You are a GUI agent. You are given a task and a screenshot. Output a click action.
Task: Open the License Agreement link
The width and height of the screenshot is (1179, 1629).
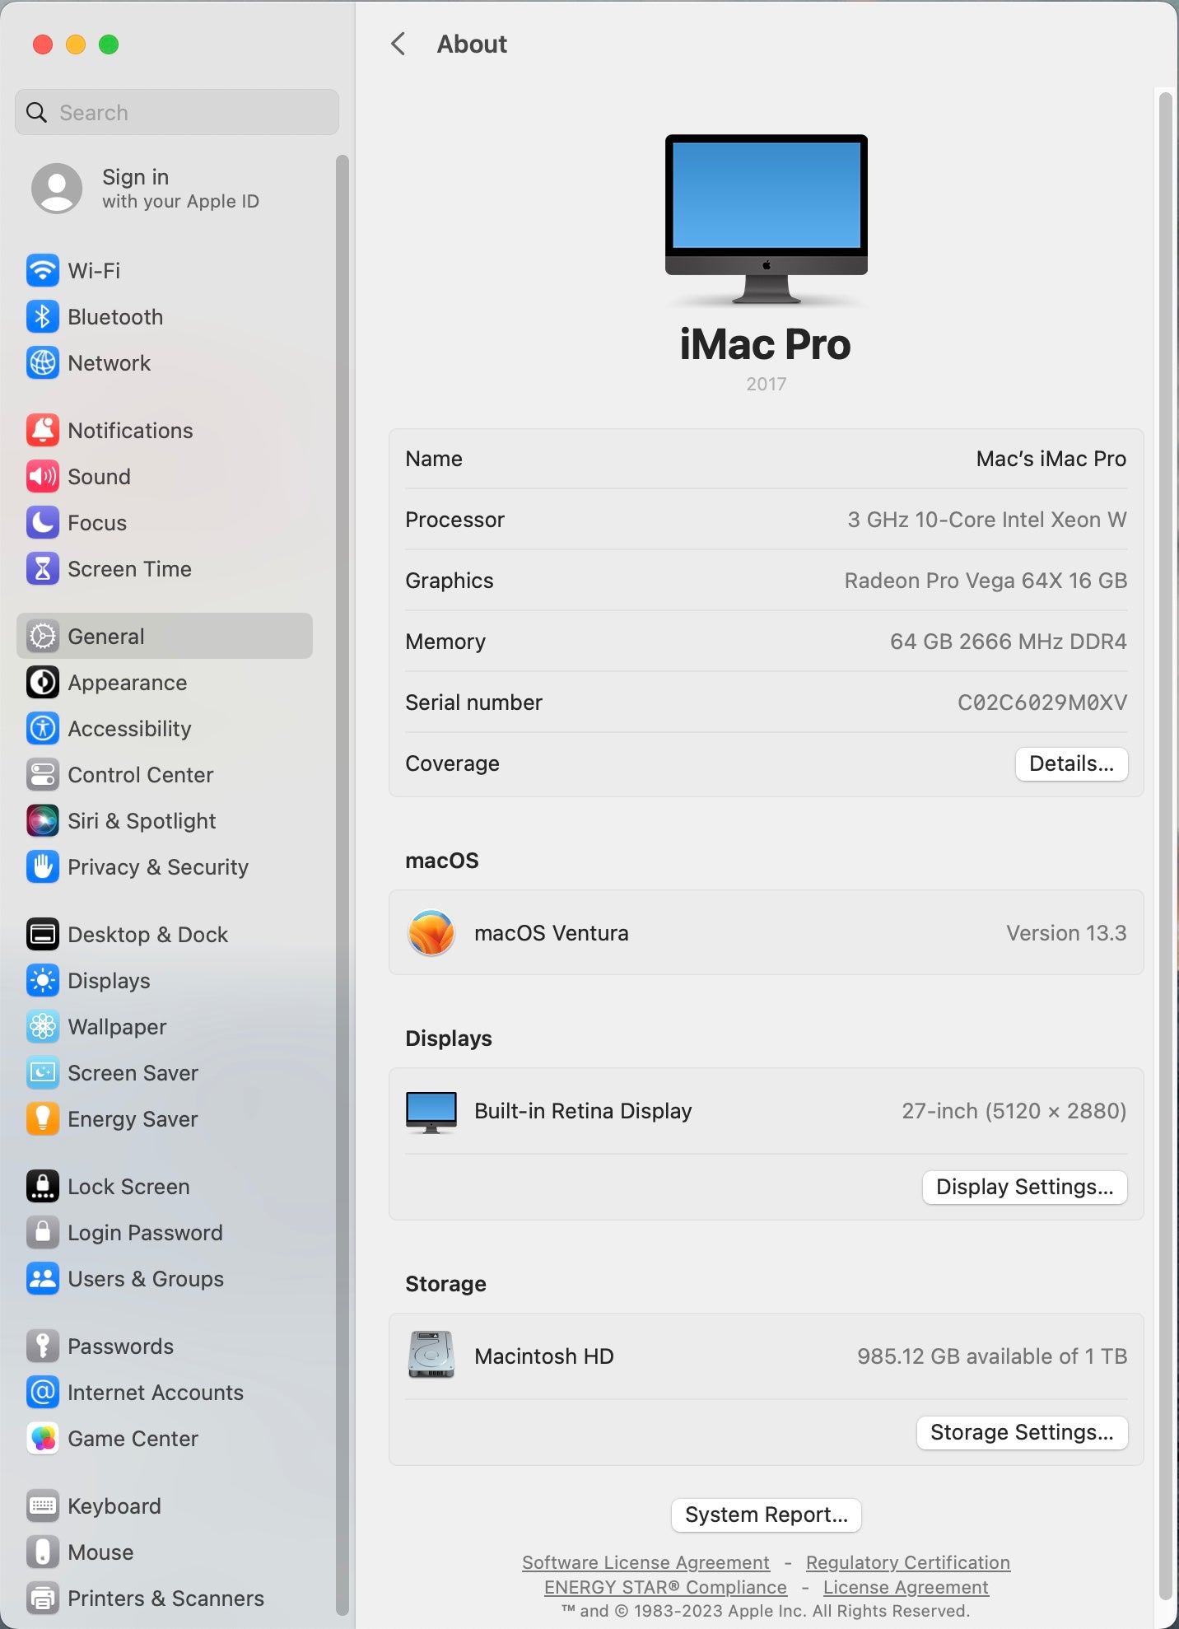tap(906, 1587)
